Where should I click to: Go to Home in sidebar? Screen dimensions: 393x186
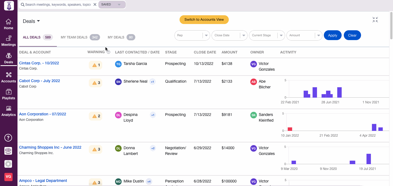pos(8,24)
